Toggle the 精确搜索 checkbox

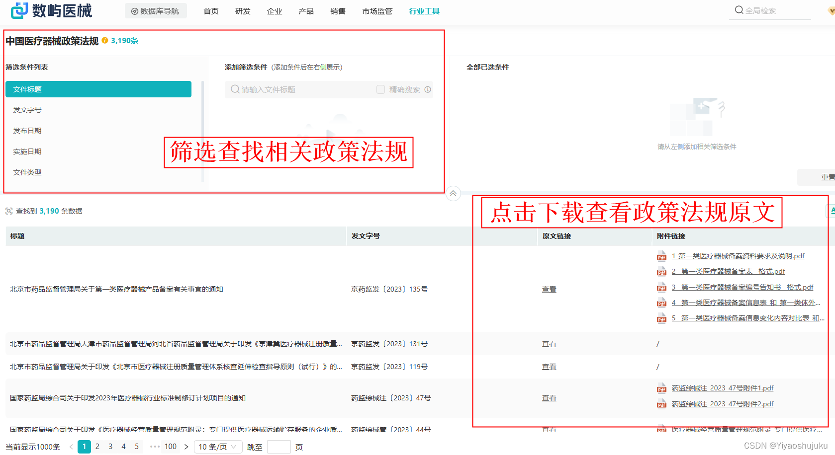[x=380, y=89]
